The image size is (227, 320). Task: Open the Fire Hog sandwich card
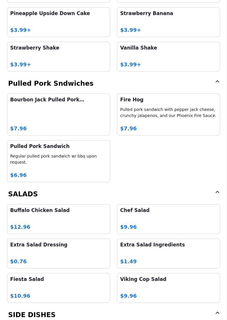tap(169, 114)
